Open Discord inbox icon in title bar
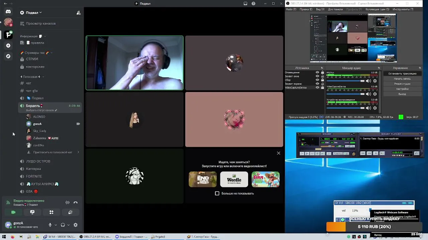Image resolution: width=428 pixels, height=240 pixels. tap(245, 4)
